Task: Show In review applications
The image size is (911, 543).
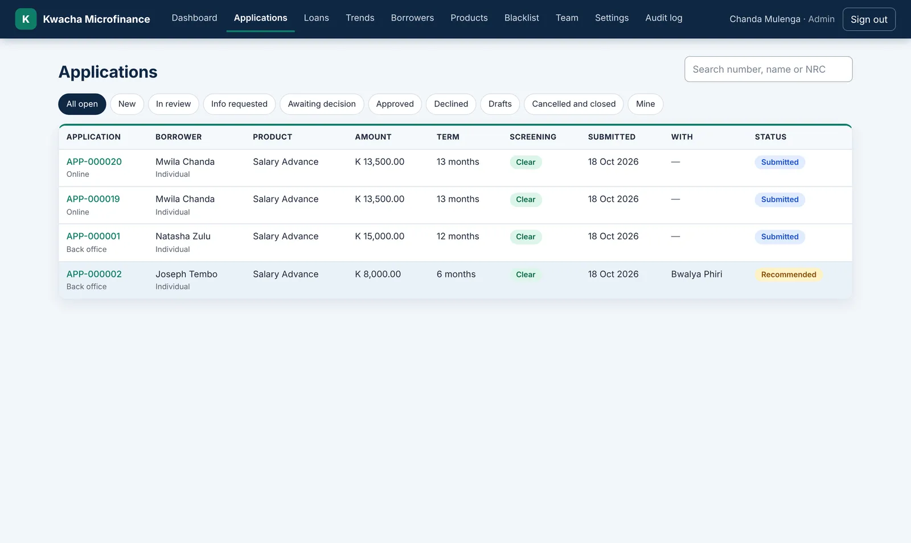Action: [173, 104]
